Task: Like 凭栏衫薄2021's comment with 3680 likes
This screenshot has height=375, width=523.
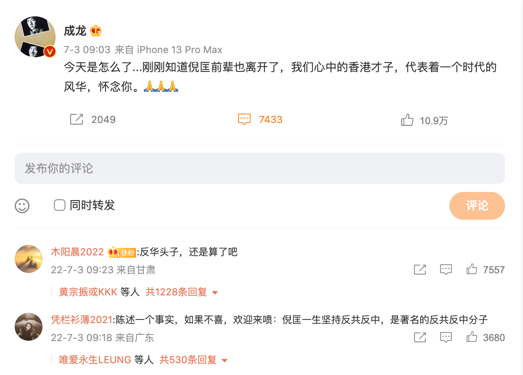Action: point(472,337)
